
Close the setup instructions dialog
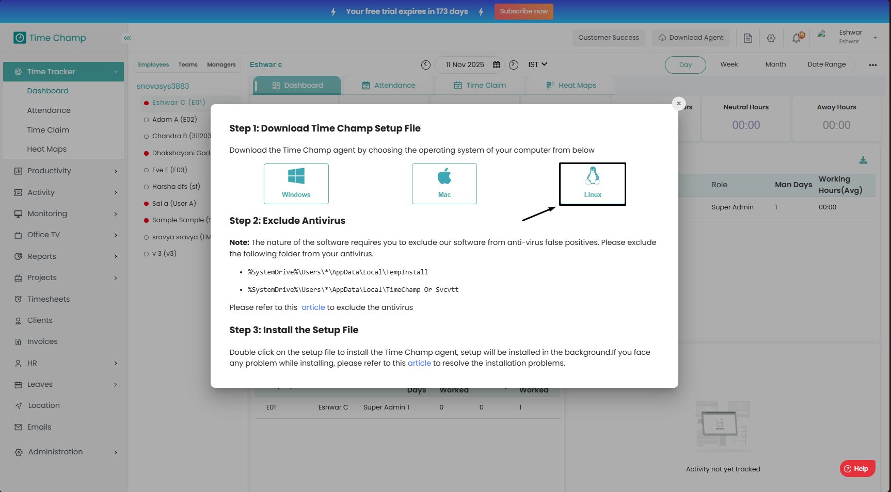[x=679, y=103]
